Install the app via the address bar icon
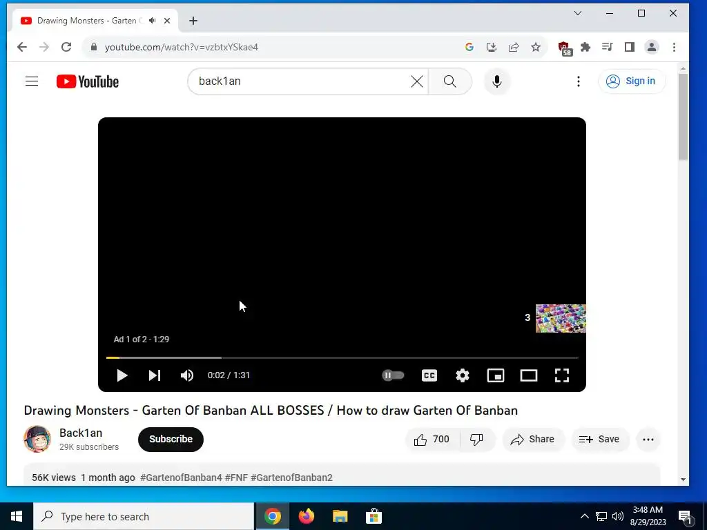This screenshot has width=707, height=530. pyautogui.click(x=492, y=47)
